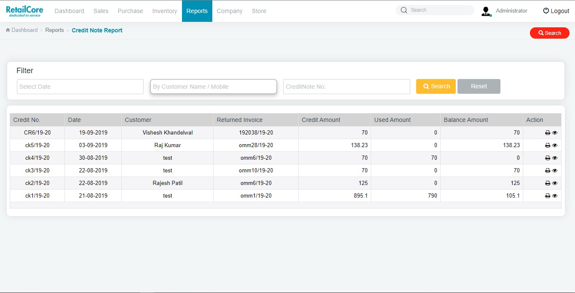Focus the Select Date filter field

(x=80, y=87)
